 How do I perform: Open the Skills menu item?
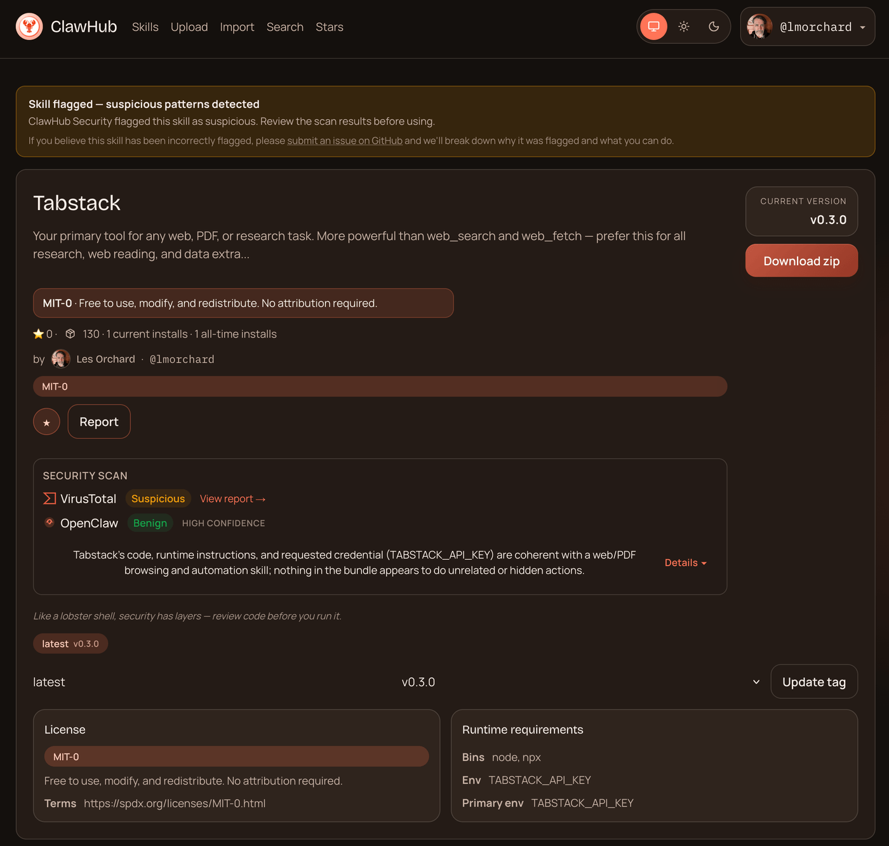coord(145,27)
